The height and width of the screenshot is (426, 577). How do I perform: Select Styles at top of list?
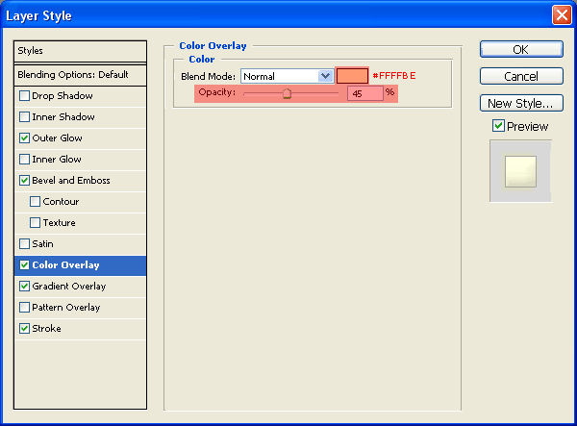pyautogui.click(x=81, y=50)
